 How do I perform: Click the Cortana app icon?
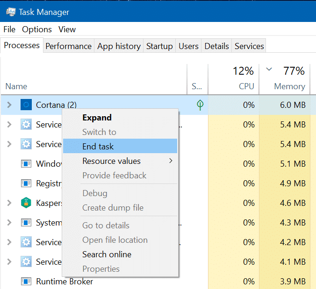26,105
